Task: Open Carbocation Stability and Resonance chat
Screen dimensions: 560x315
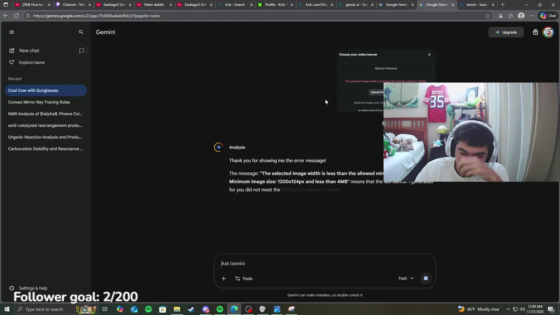Action: tap(45, 149)
